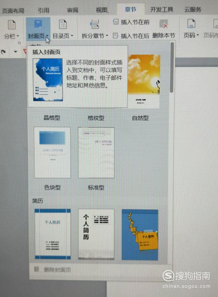218x297 pixels.
Task: Click the 拆分章节 split section icon
Action: coord(94,24)
